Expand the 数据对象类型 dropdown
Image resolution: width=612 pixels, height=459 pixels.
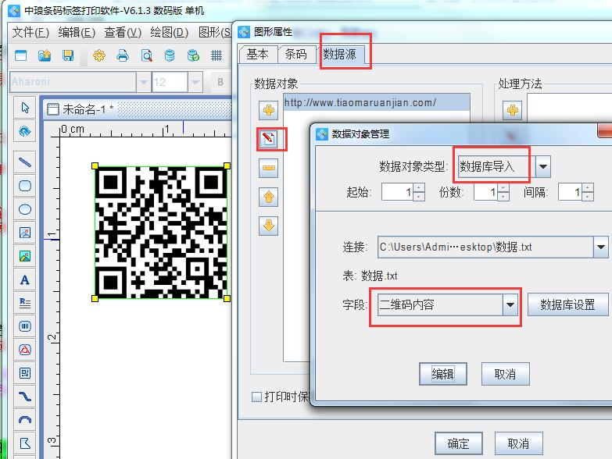542,165
